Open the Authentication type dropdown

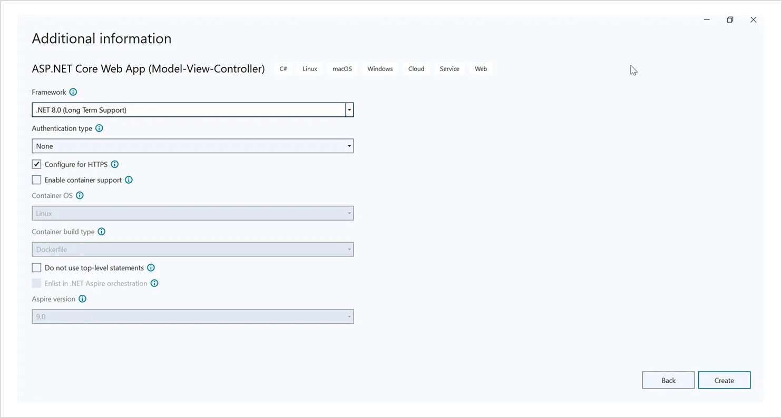192,146
